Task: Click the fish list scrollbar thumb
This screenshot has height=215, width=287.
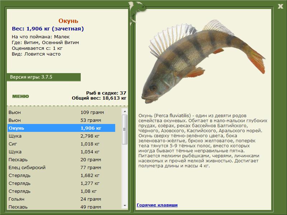Action: 125,129
